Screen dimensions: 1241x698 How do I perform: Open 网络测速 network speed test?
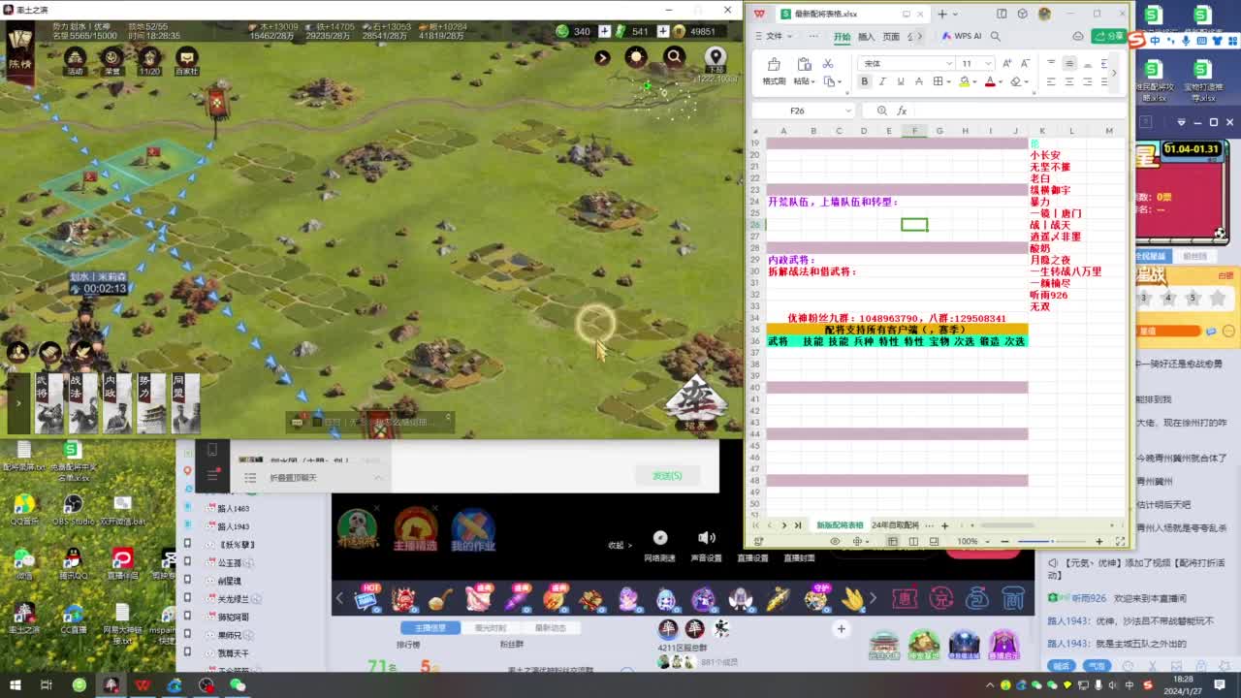[x=659, y=546]
